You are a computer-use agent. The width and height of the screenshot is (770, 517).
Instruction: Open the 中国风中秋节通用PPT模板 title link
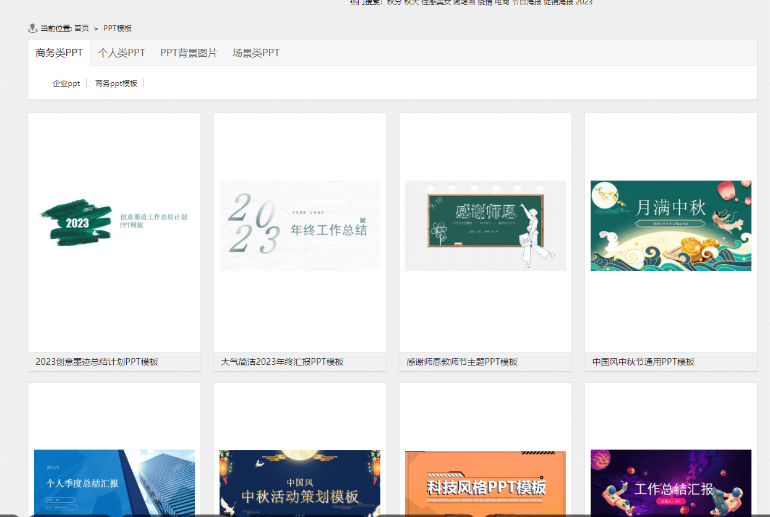tap(643, 362)
